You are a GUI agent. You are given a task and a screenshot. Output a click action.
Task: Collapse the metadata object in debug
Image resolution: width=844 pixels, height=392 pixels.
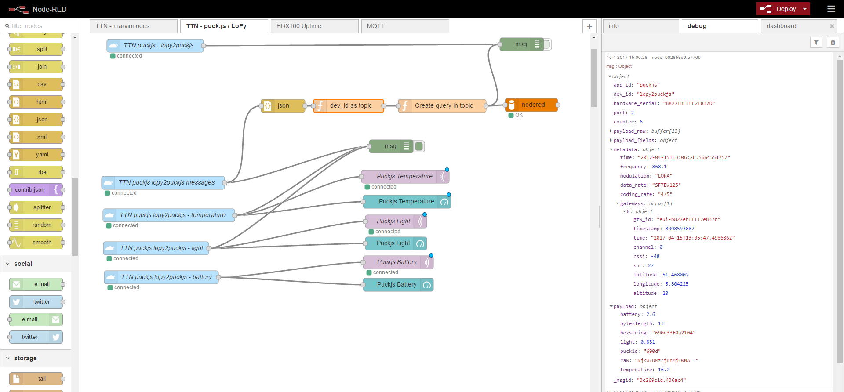point(611,149)
